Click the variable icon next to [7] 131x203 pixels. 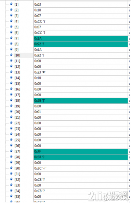pyautogui.click(x=11, y=38)
